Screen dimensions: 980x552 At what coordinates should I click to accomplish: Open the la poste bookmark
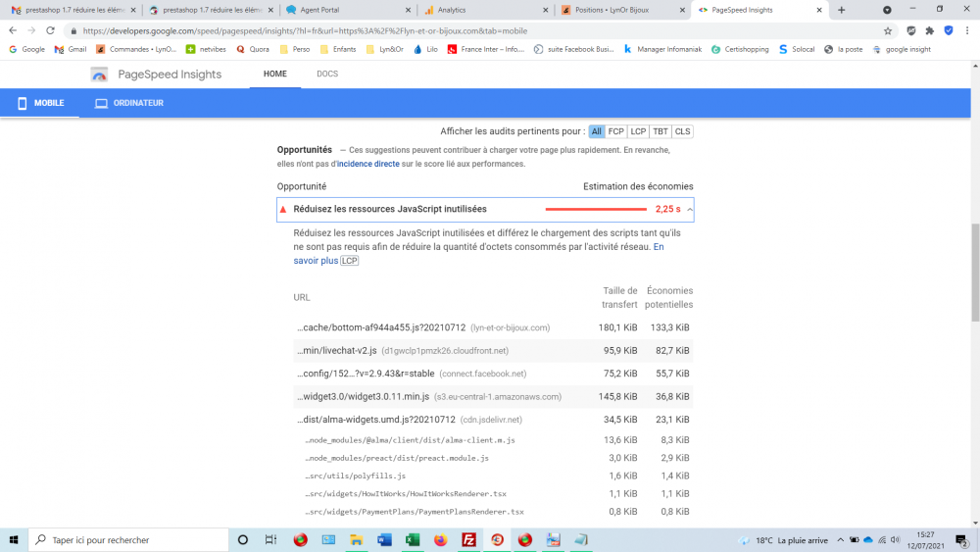tap(843, 49)
